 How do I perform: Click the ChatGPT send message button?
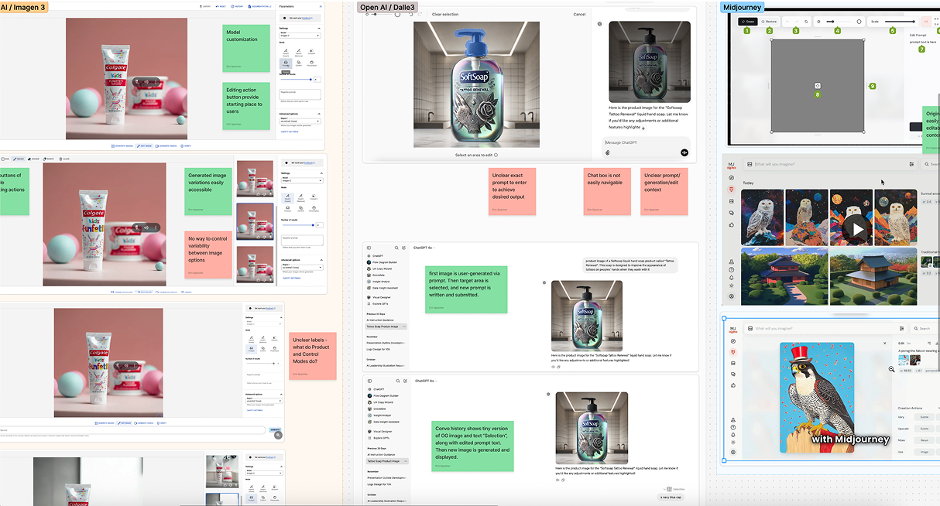[x=684, y=152]
